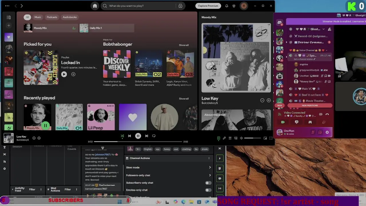Skip to next track
This screenshot has height=206, width=366.
point(146,136)
